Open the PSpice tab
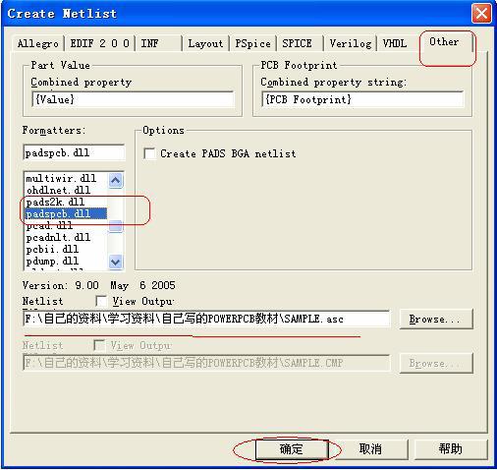 click(252, 43)
